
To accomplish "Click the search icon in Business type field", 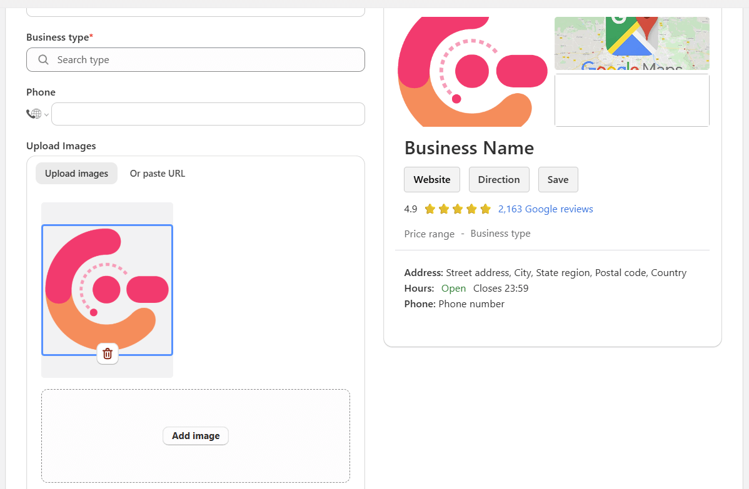I will coord(43,59).
